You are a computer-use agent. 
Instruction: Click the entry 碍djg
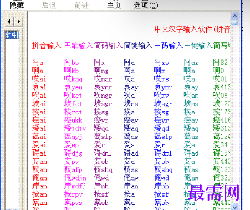73,153
